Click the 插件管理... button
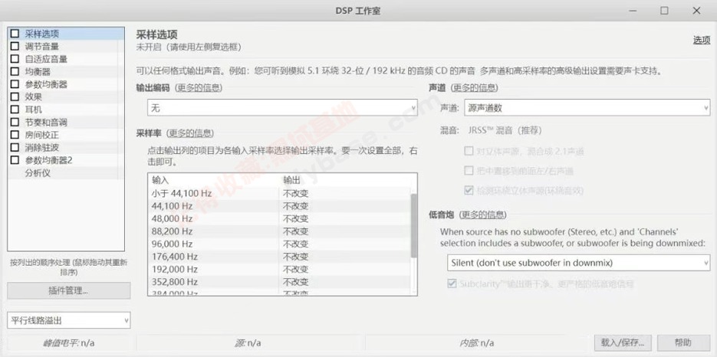 point(68,290)
